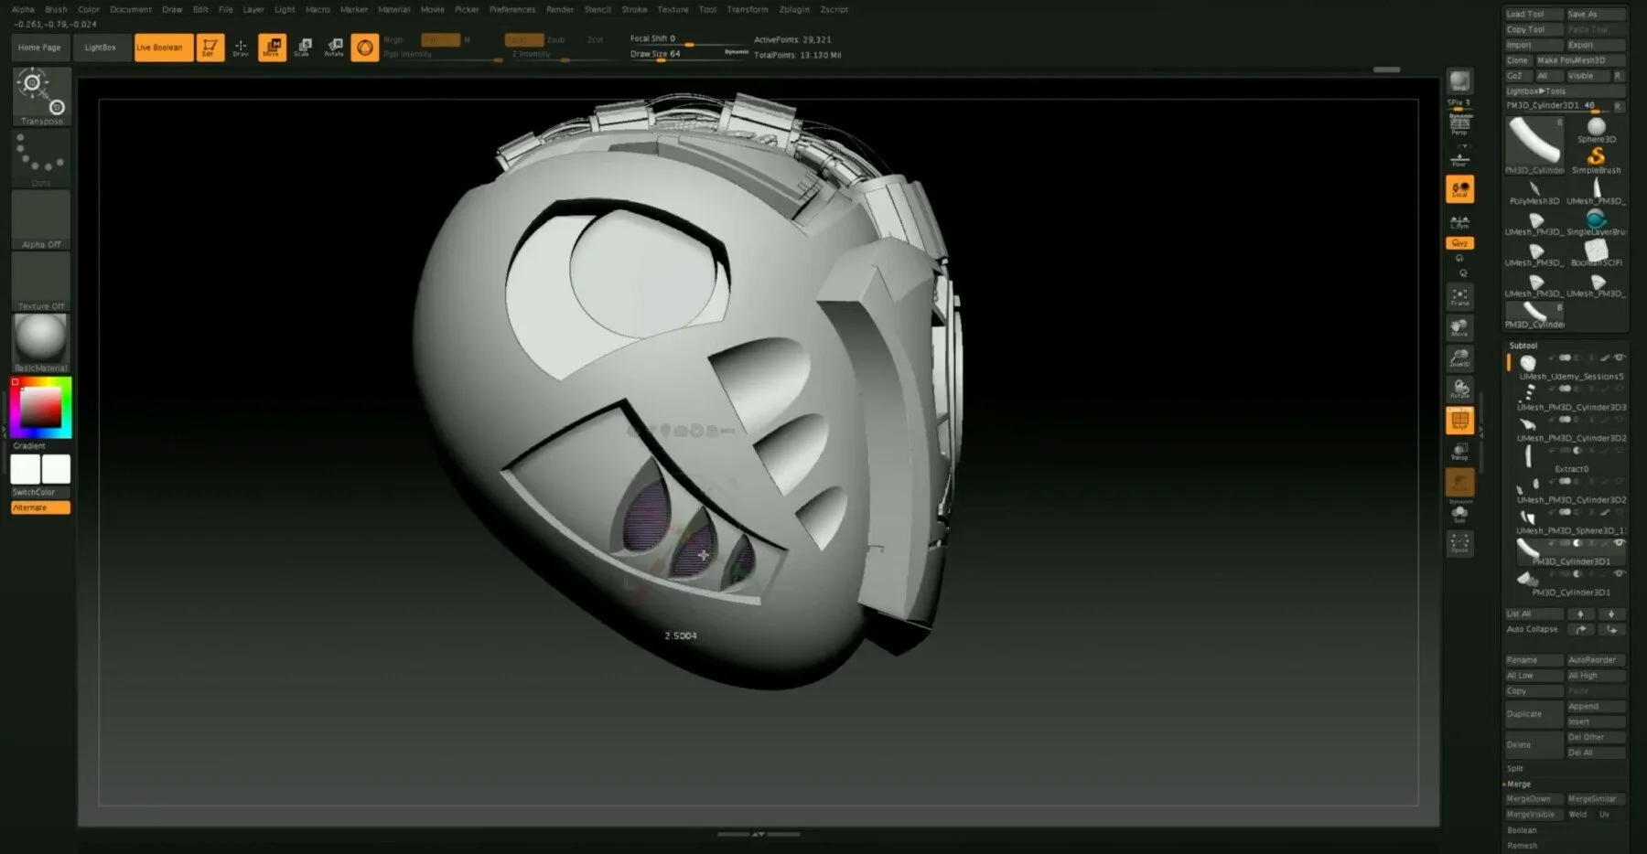Toggle the Transp transparency icon
This screenshot has width=1647, height=854.
(1459, 451)
